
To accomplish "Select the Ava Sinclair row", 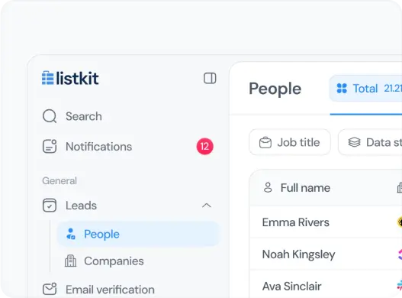I will tap(326, 284).
